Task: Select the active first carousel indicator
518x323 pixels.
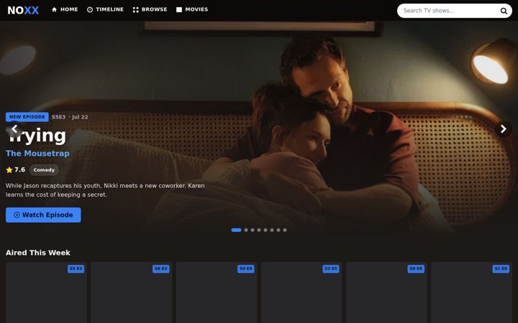Action: pos(236,230)
